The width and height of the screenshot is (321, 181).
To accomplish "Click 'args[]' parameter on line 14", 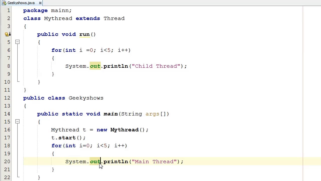I will point(155,114).
